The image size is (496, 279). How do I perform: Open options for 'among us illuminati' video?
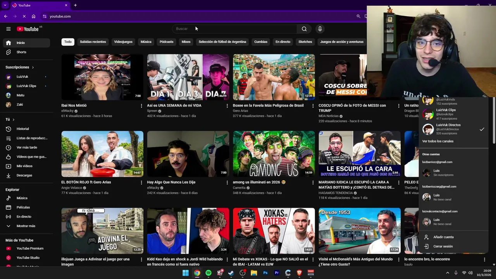(x=313, y=183)
